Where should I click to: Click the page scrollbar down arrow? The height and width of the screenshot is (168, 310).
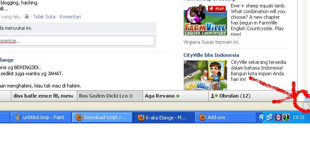[307, 98]
